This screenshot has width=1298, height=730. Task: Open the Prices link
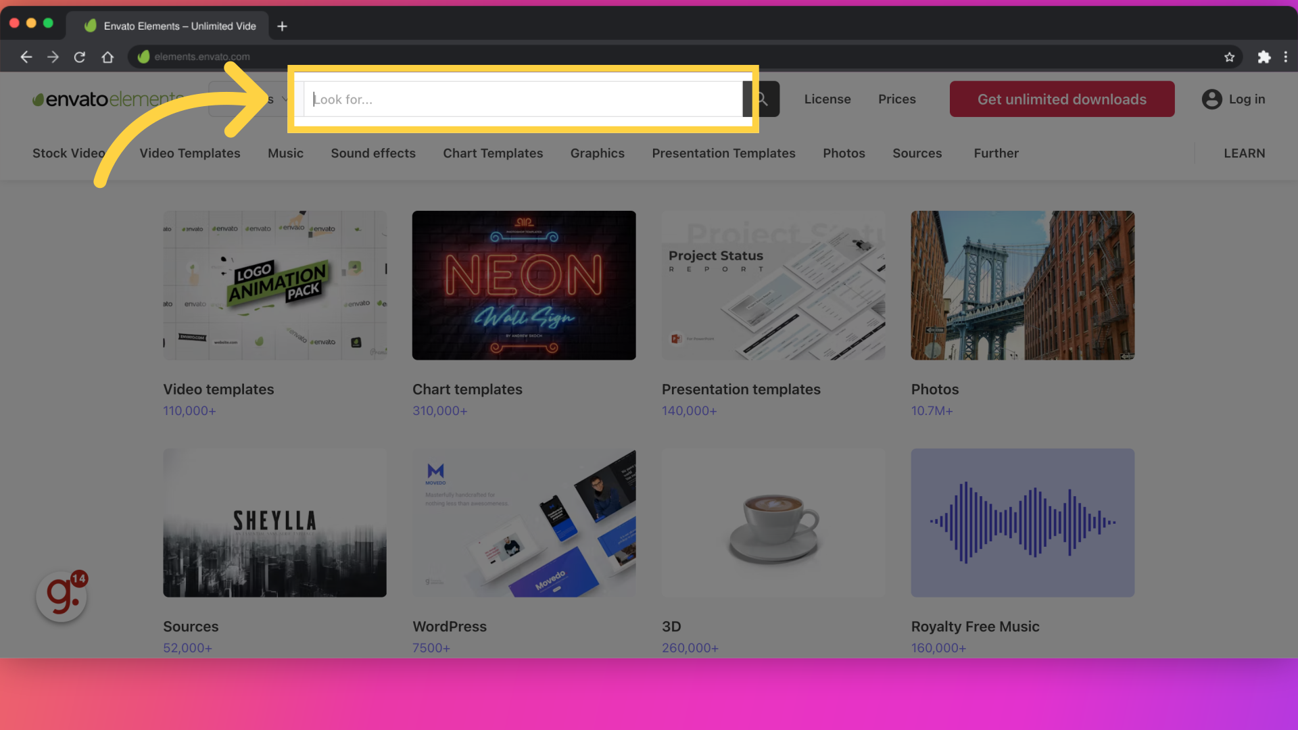tap(897, 99)
